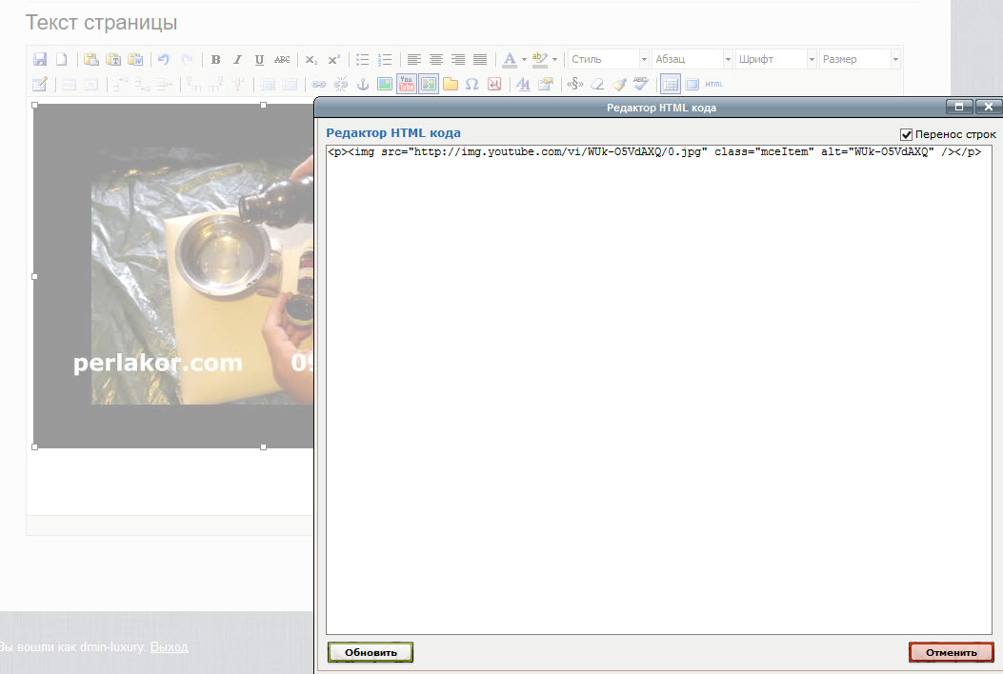
Task: Insert special character with Omega icon
Action: (471, 84)
